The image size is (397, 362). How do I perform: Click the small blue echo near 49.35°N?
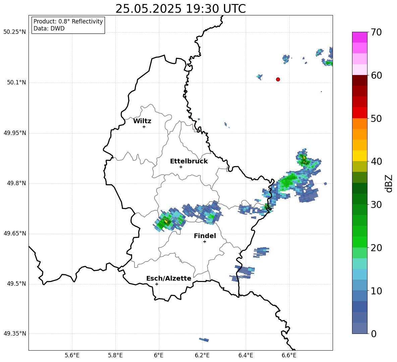[204, 340]
